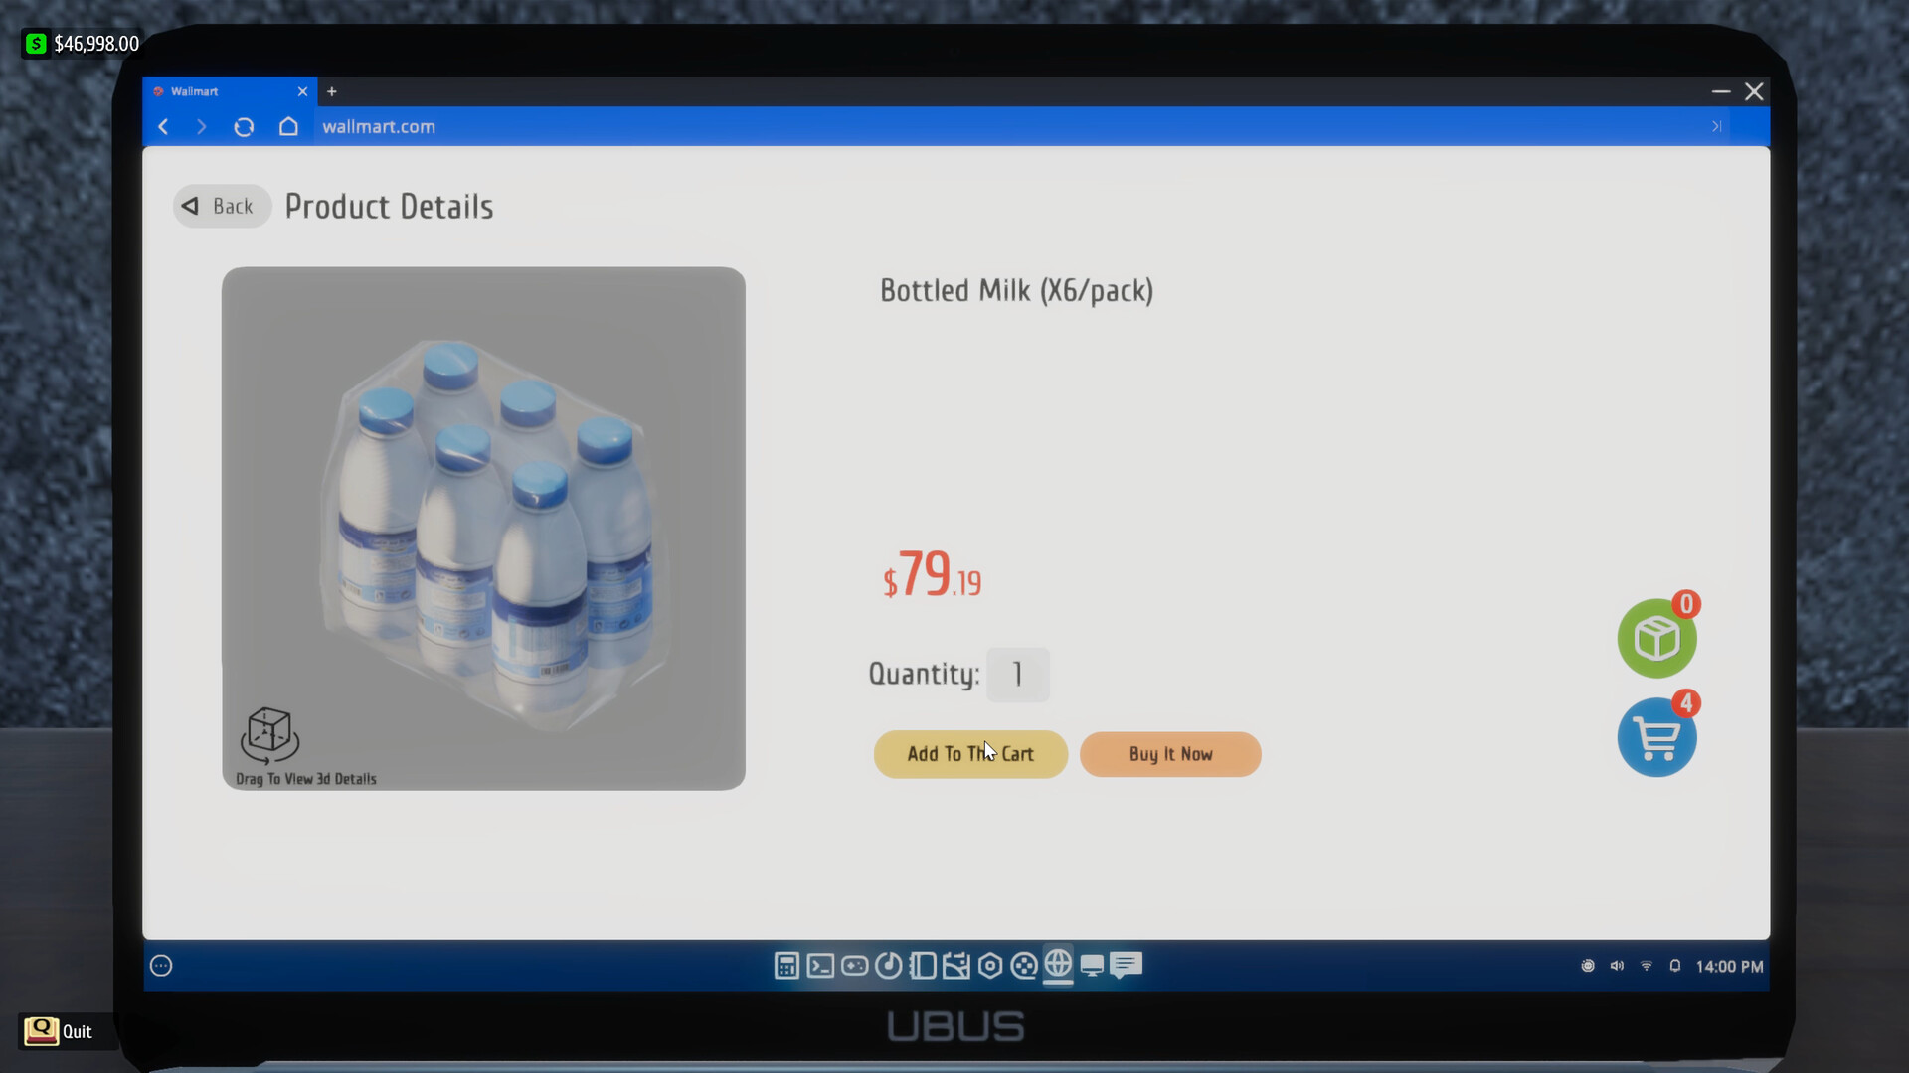This screenshot has width=1909, height=1073.
Task: Open the shopping cart (blue icon)
Action: [x=1655, y=737]
